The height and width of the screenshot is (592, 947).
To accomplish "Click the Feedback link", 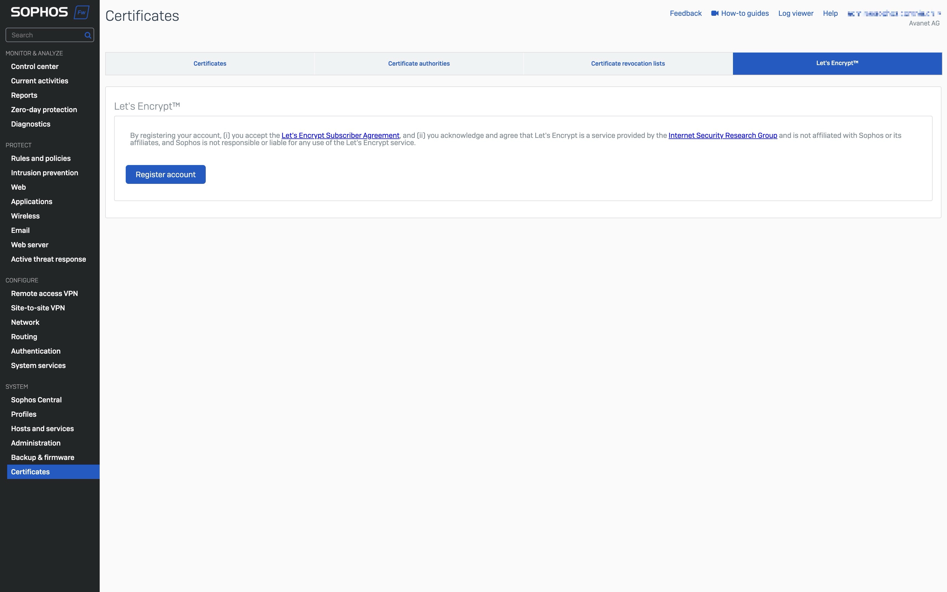I will click(686, 13).
